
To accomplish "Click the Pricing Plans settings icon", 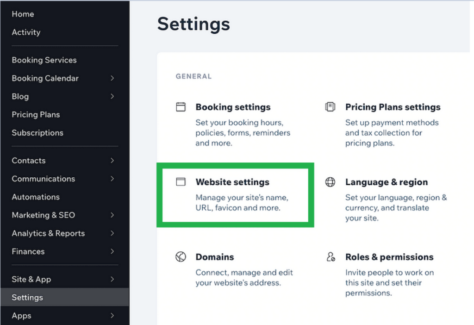I will tap(330, 107).
